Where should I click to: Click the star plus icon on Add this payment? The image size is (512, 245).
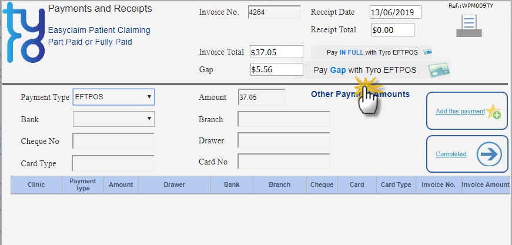(x=493, y=112)
